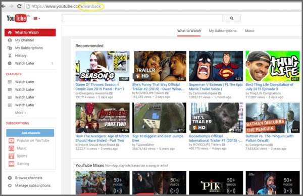
Task: Open Top 10 Biggest Jumps thumbnail
Action: click(159, 118)
